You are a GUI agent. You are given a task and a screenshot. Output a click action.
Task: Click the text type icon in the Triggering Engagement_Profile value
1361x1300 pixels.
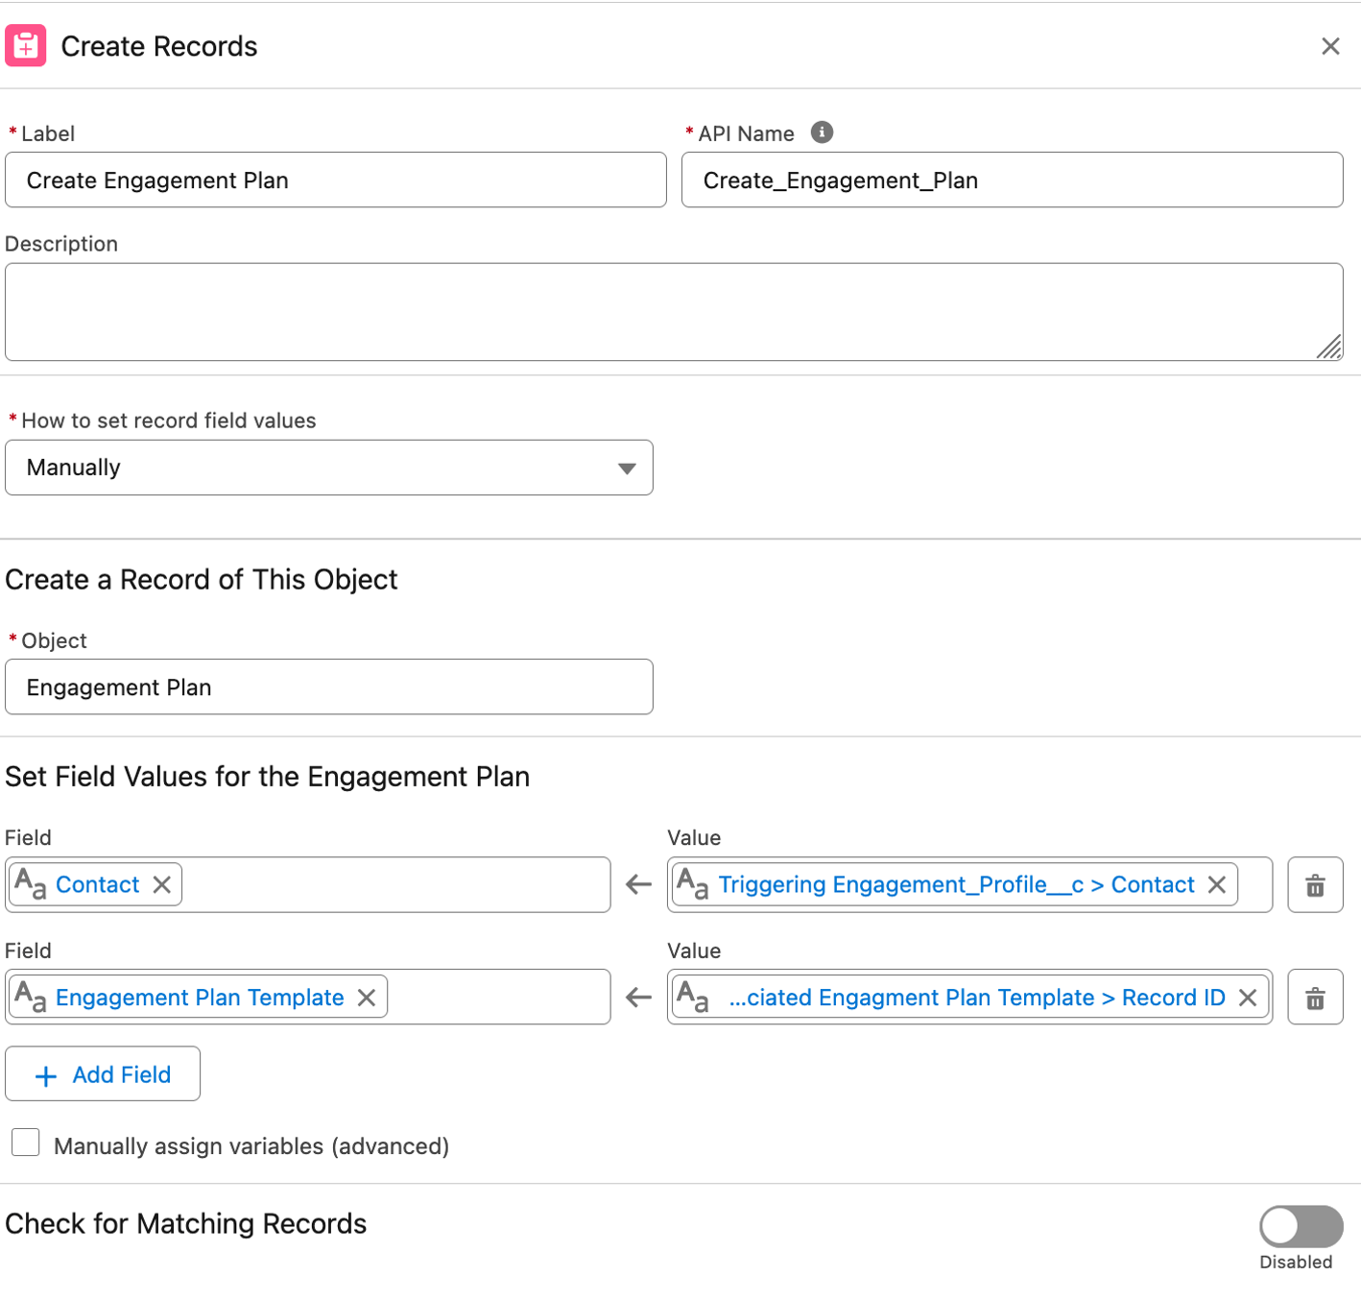[x=693, y=884]
